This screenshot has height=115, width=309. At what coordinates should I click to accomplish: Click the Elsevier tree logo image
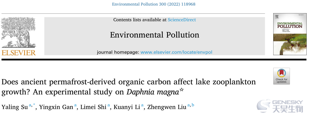pyautogui.click(x=18, y=33)
